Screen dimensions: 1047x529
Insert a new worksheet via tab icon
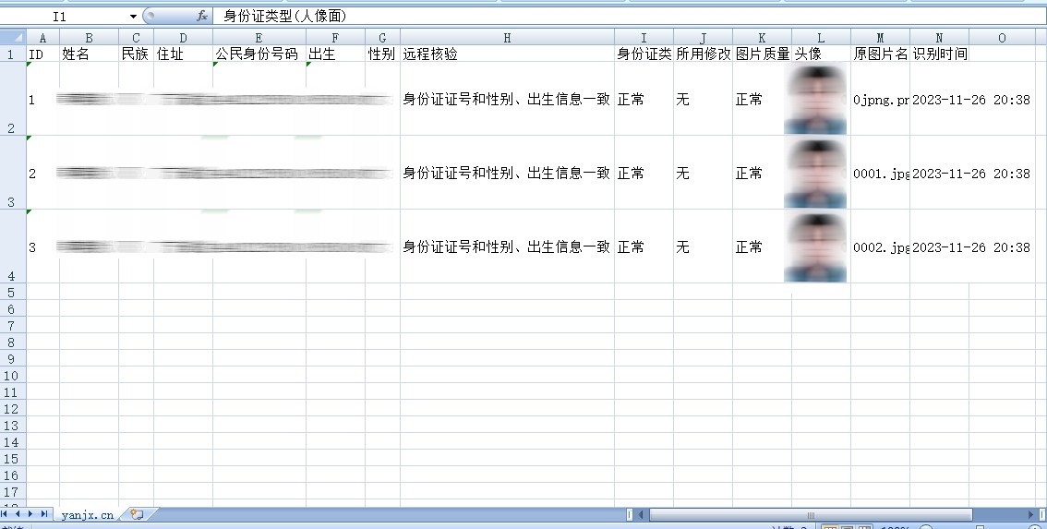coord(137,514)
